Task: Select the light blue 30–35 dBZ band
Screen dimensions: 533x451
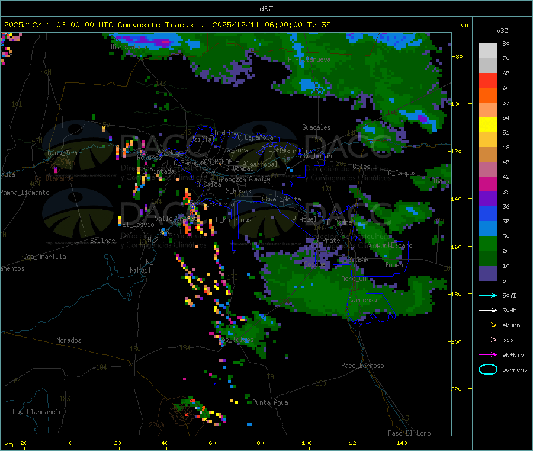Action: pos(488,229)
